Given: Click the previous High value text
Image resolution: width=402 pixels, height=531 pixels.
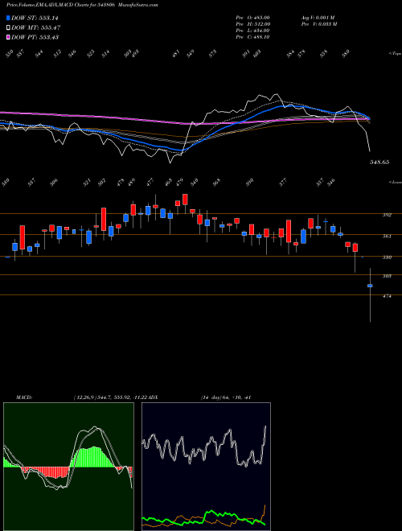Looking at the screenshot, I should click(x=252, y=24).
